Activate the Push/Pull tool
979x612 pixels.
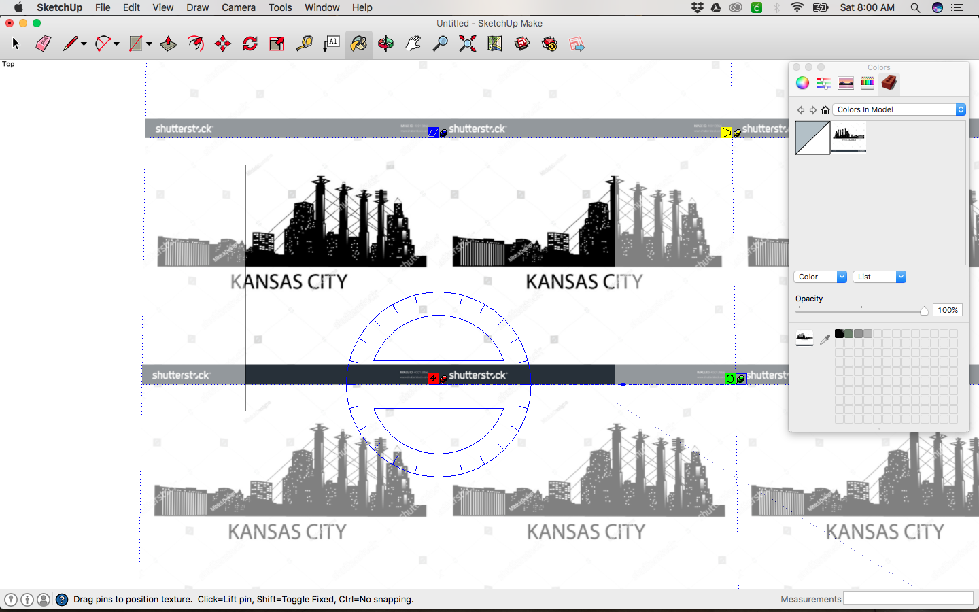tap(169, 44)
